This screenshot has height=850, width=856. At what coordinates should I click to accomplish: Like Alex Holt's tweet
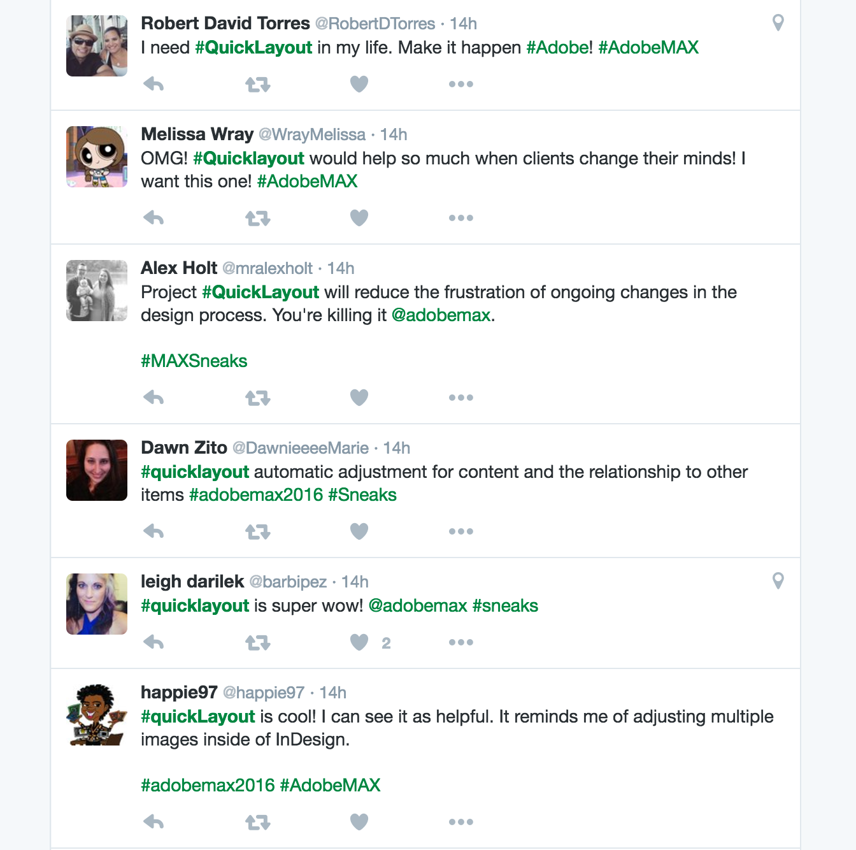(x=359, y=398)
